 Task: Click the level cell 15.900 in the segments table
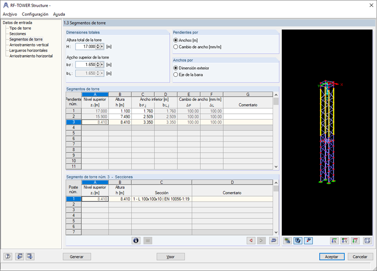[95, 117]
